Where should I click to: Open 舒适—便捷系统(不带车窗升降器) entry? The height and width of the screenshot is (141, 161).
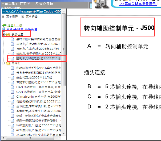coord(39,116)
